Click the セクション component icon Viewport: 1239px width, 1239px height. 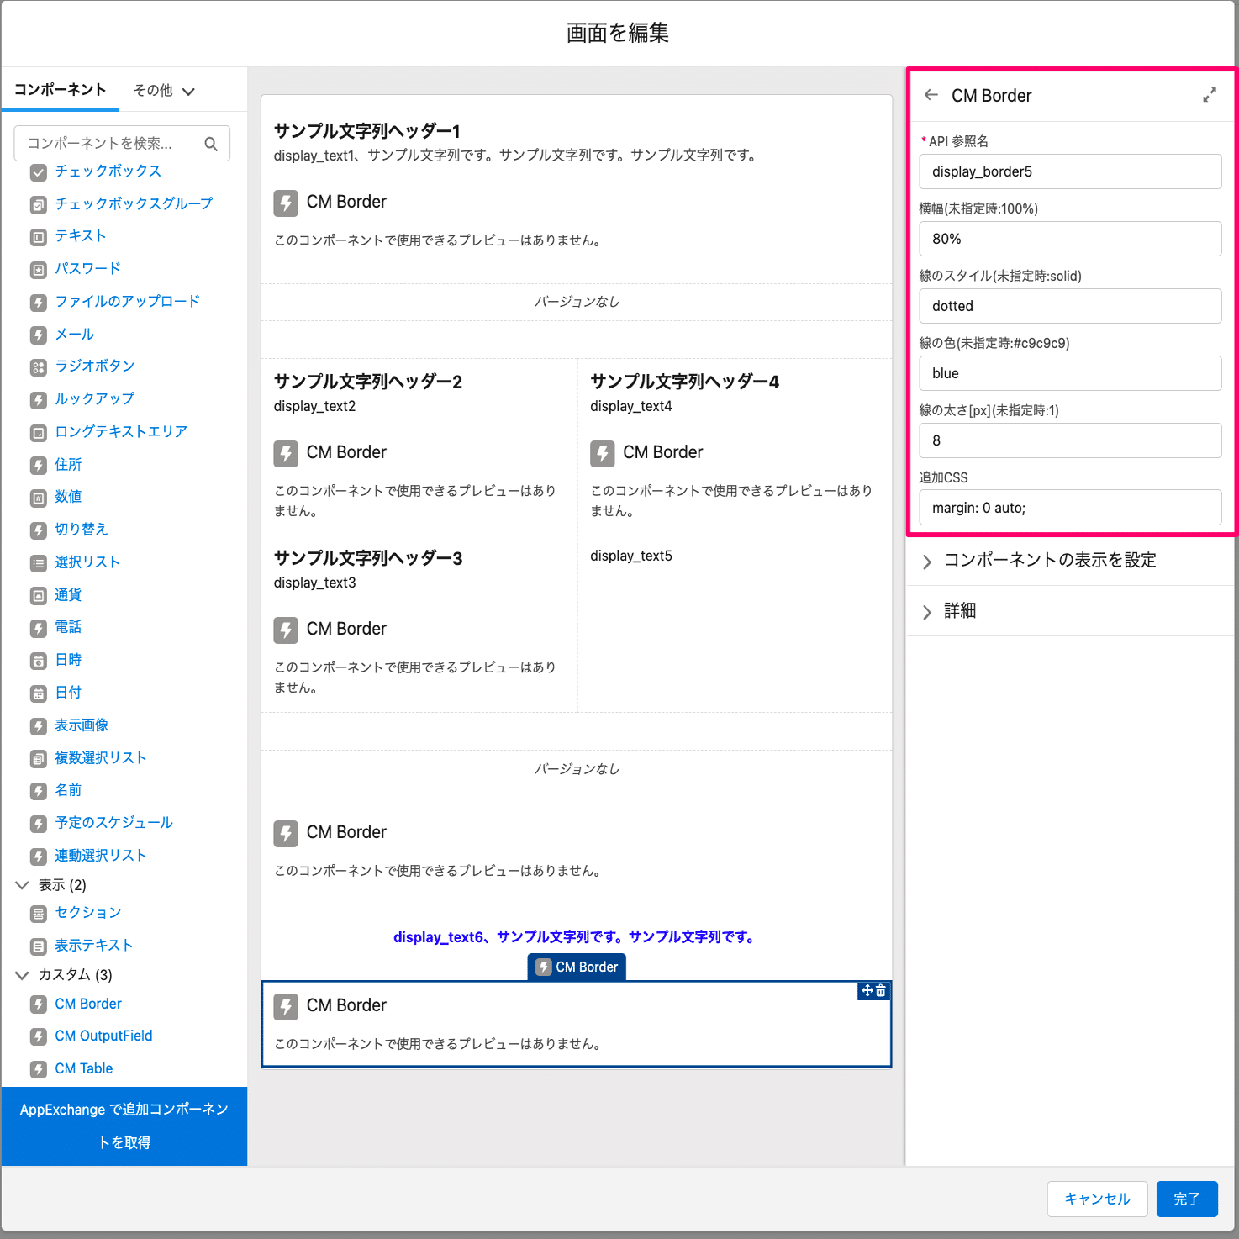click(38, 913)
